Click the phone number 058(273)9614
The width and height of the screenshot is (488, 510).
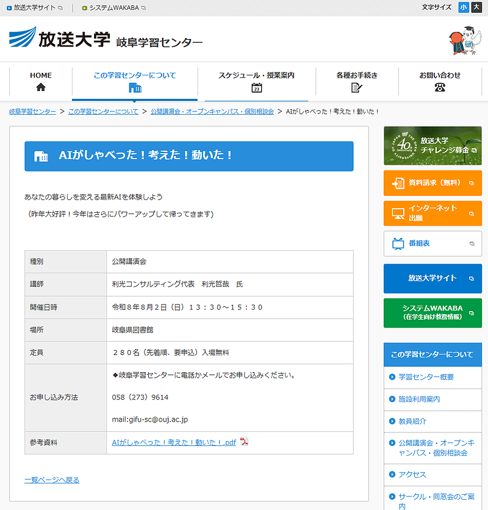pos(140,397)
